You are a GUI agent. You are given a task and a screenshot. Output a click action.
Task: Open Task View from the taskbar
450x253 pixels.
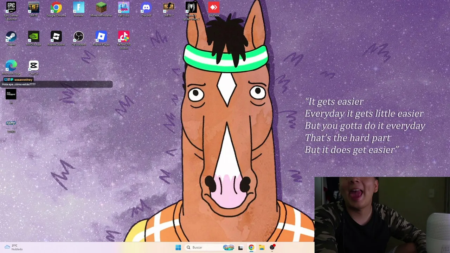pos(240,247)
